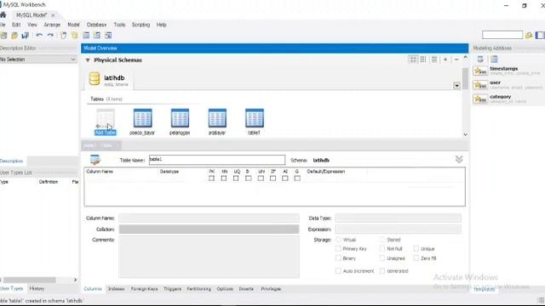Check the UQ box in the column grid

tap(236, 178)
